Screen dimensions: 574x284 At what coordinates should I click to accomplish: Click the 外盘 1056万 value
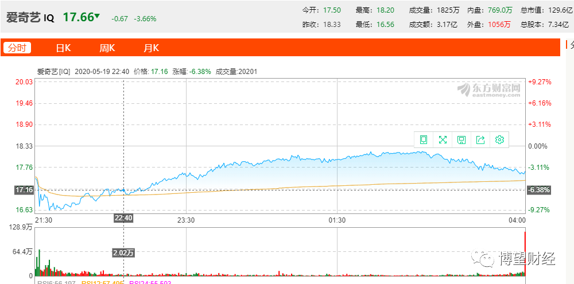(x=499, y=25)
